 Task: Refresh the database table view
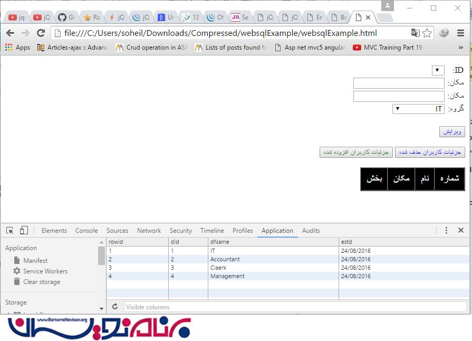115,307
